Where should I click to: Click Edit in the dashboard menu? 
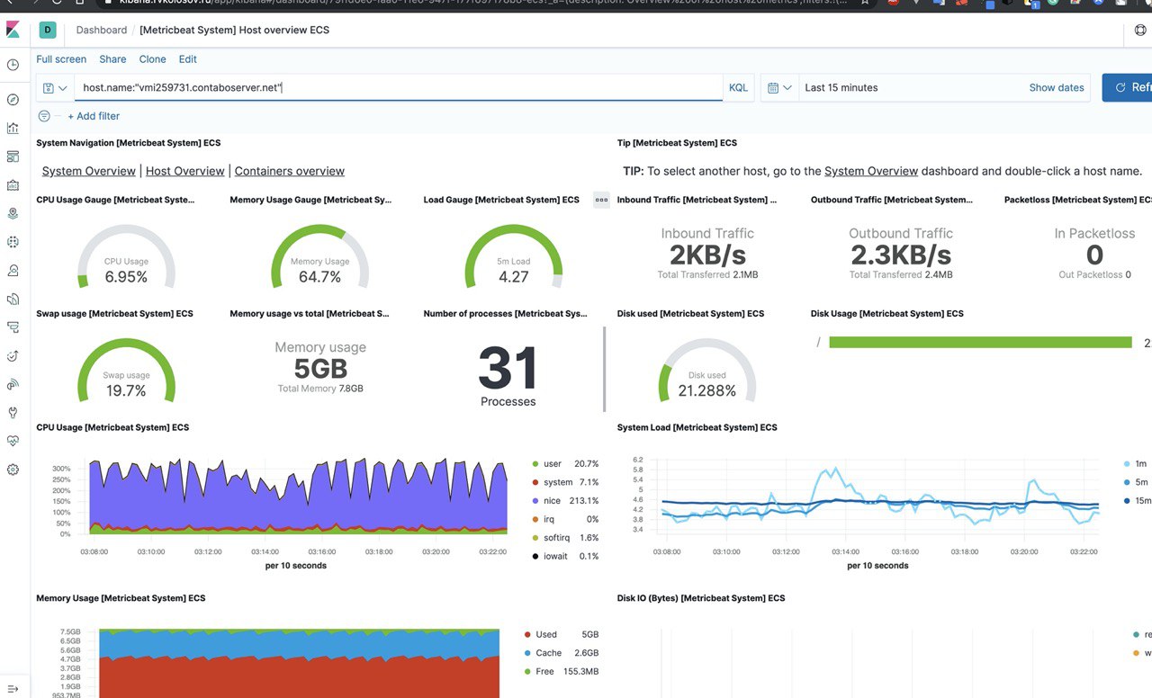(x=187, y=59)
